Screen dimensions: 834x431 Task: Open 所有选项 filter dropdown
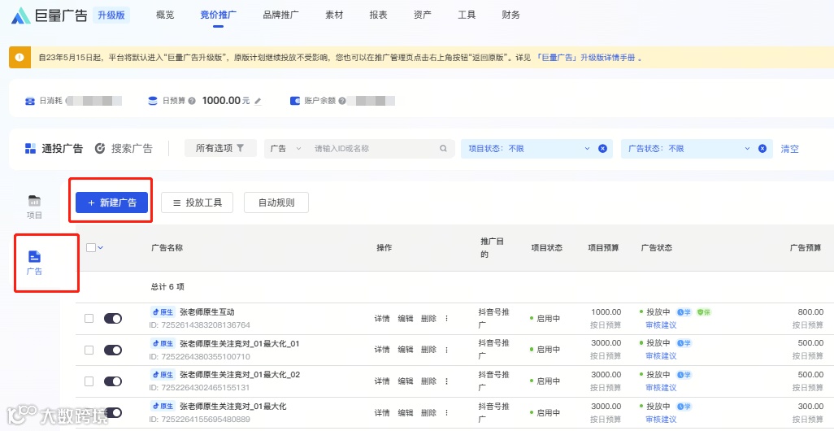pyautogui.click(x=220, y=149)
